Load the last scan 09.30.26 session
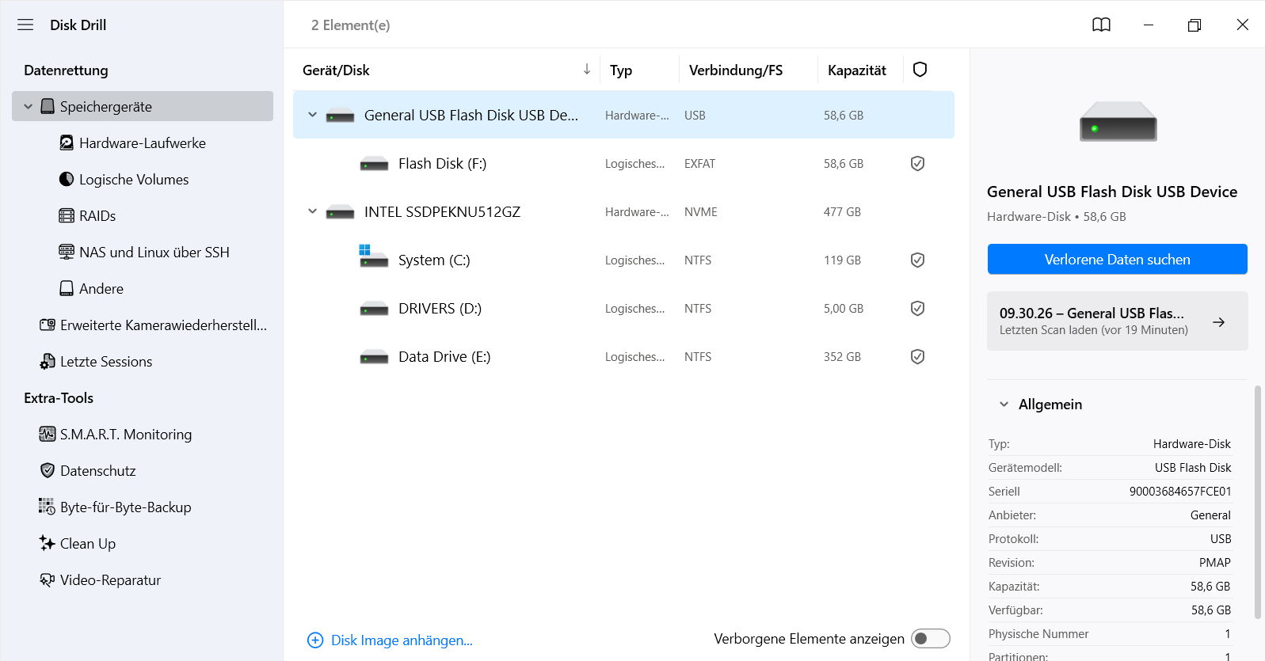The image size is (1265, 661). coord(1117,321)
